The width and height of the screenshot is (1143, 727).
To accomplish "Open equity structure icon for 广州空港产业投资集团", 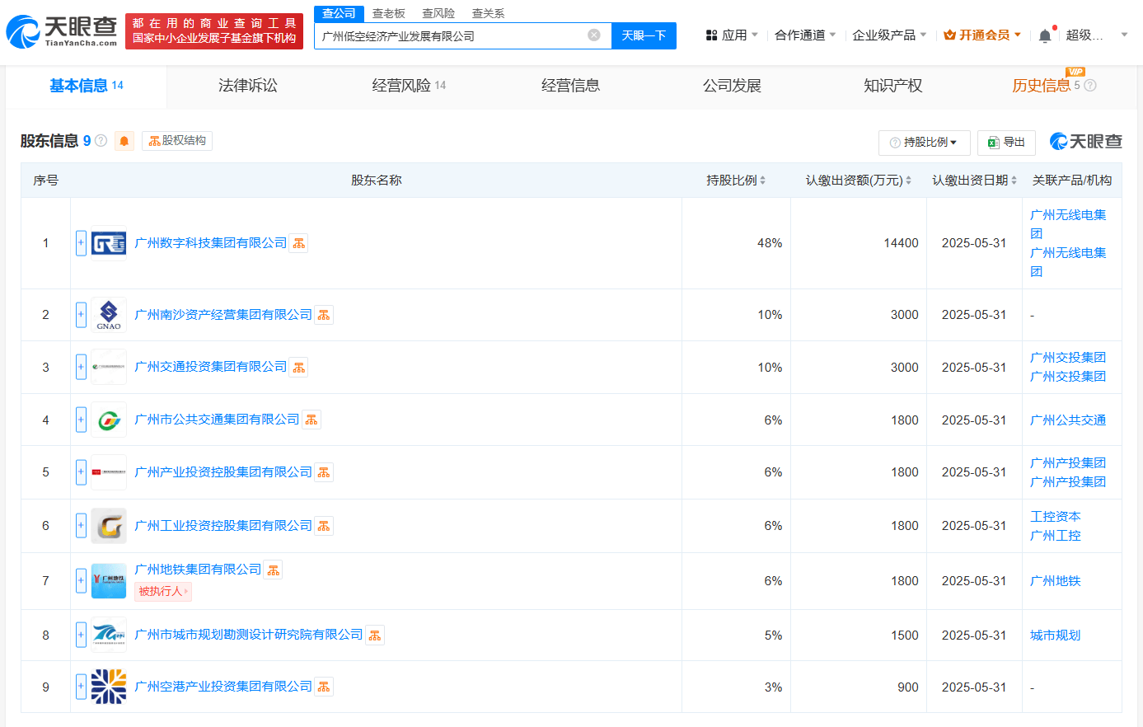I will (x=324, y=687).
